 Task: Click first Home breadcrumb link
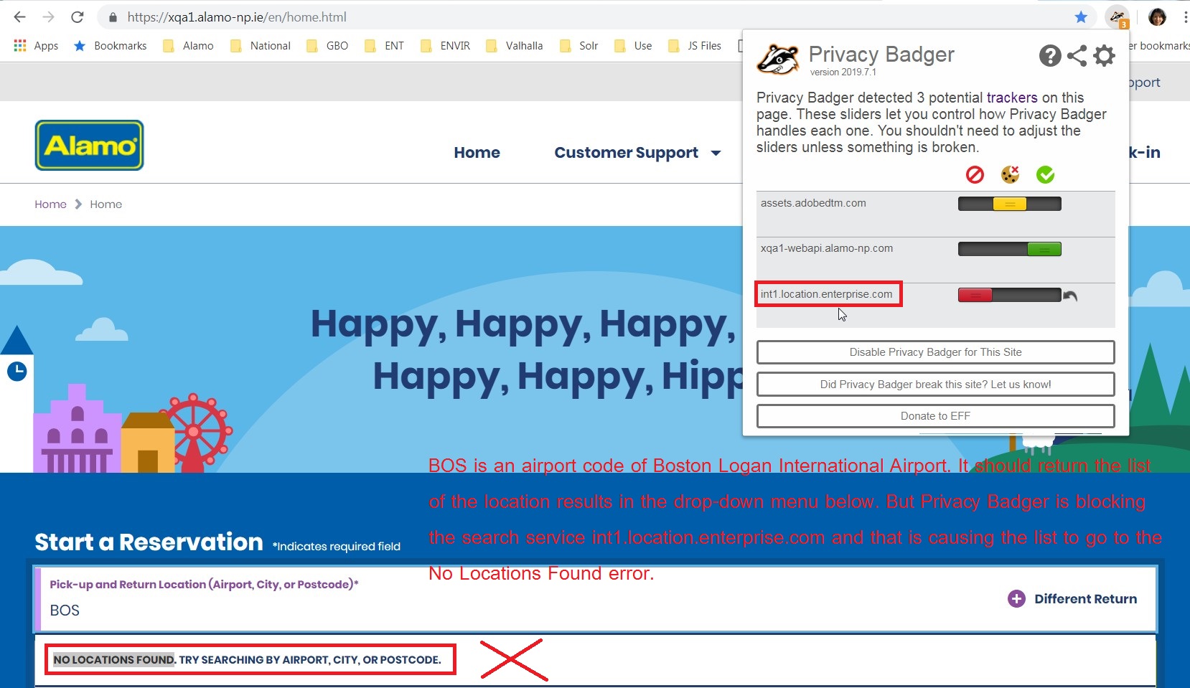[x=50, y=204]
